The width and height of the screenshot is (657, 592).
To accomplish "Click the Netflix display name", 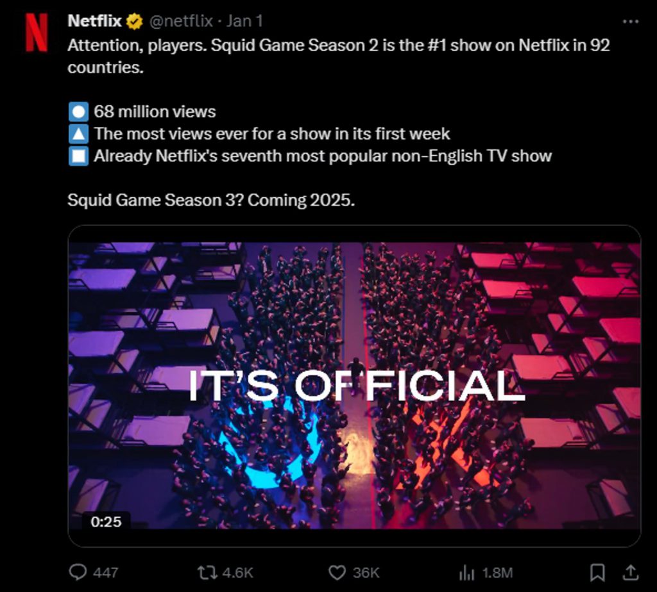I will coord(94,21).
